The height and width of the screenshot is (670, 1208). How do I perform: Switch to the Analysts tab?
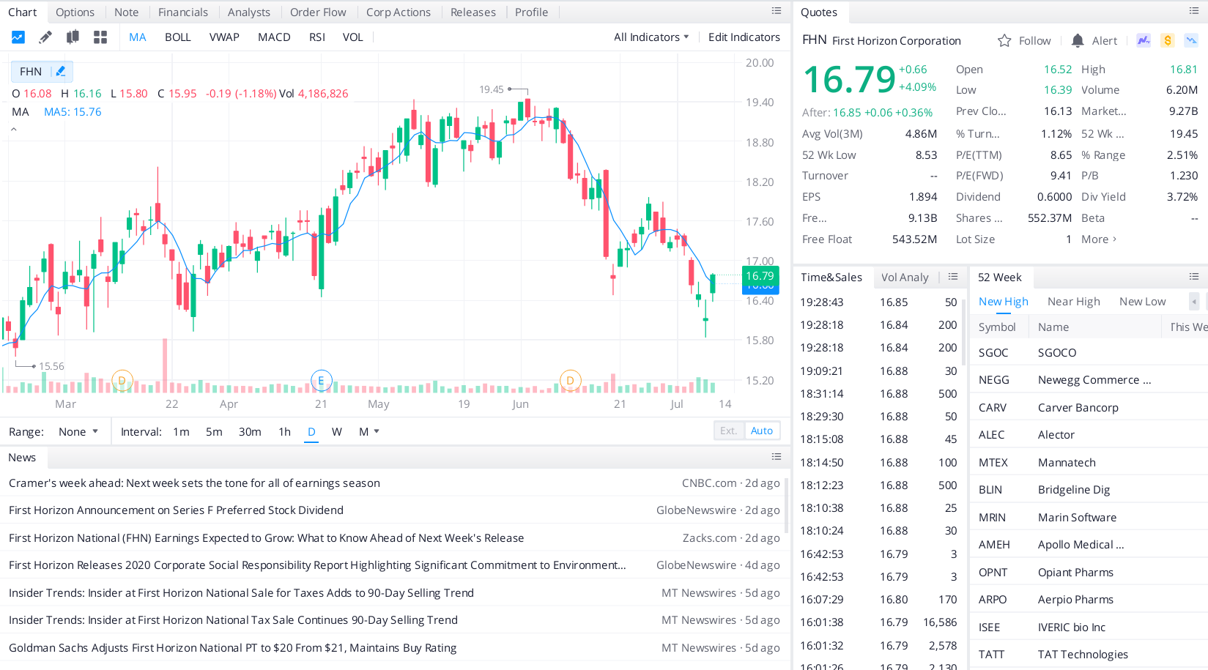249,12
